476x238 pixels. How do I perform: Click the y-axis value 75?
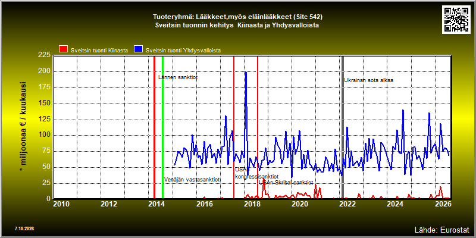pos(46,151)
